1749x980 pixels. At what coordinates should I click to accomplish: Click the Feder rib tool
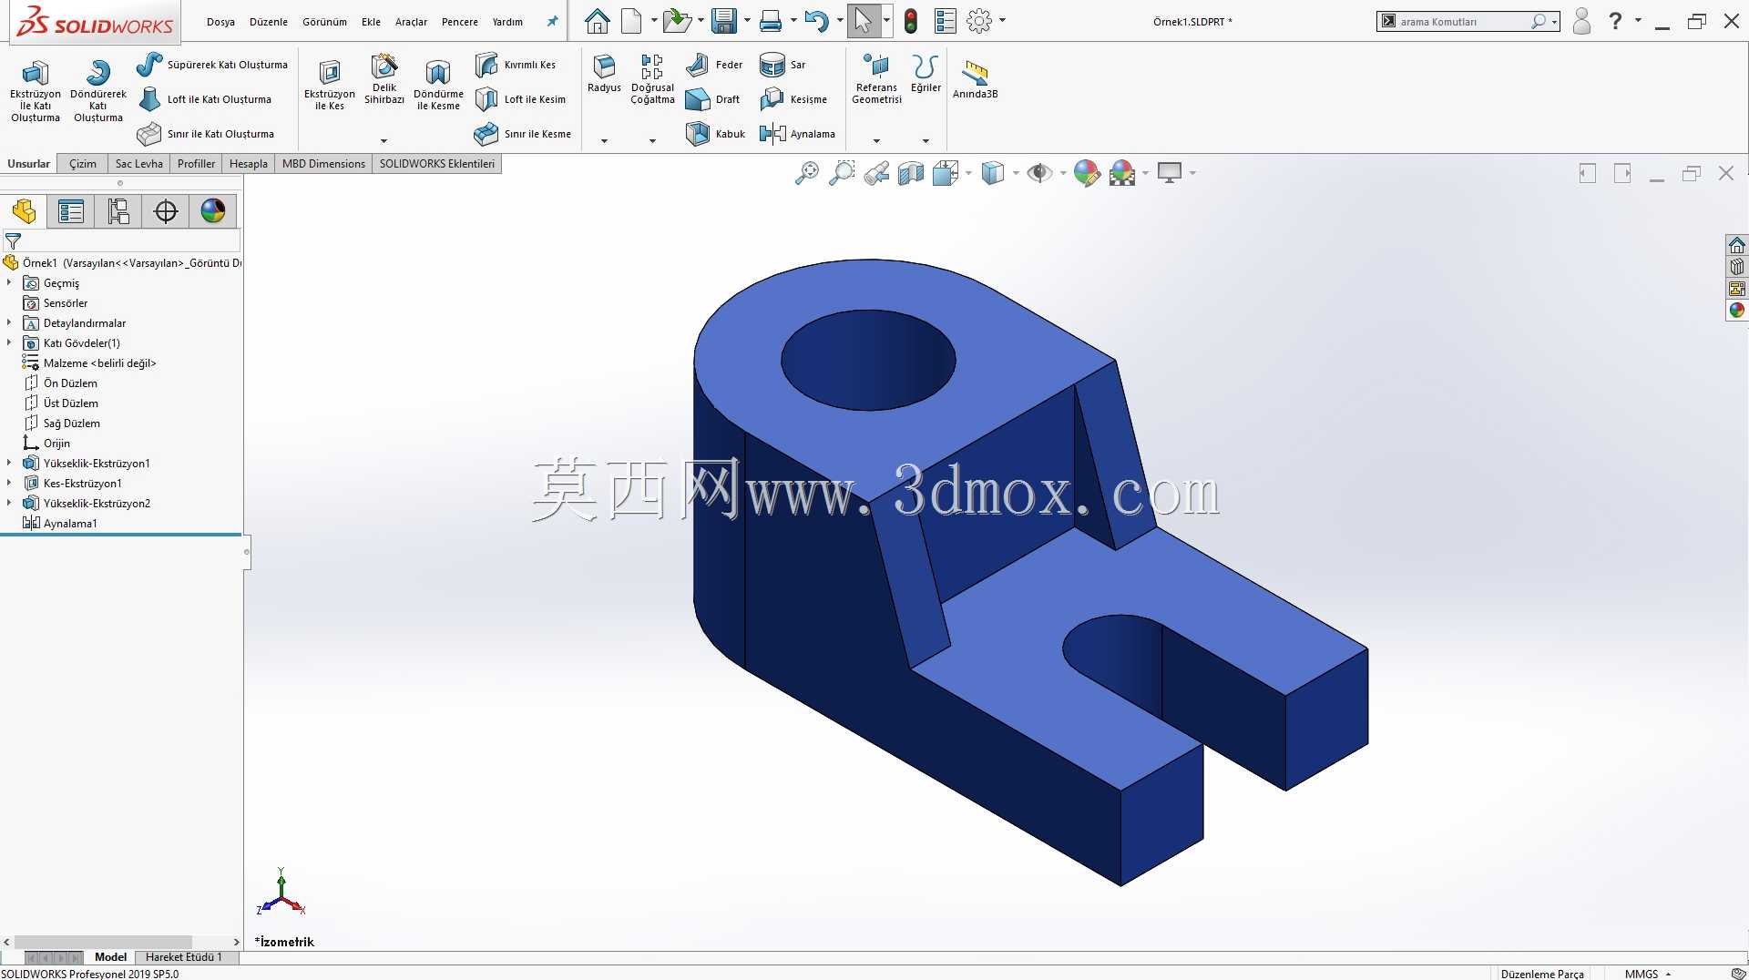[x=715, y=65]
